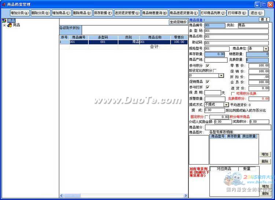The image size is (275, 200).
Task: Click the 商品名称 input field
Action: coord(236,37)
